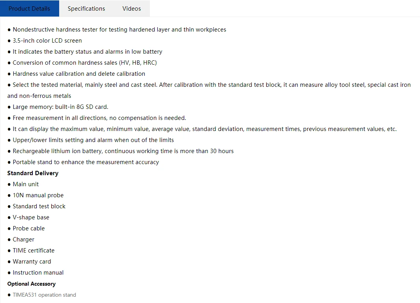Click the battery status and alarms line

(x=87, y=52)
